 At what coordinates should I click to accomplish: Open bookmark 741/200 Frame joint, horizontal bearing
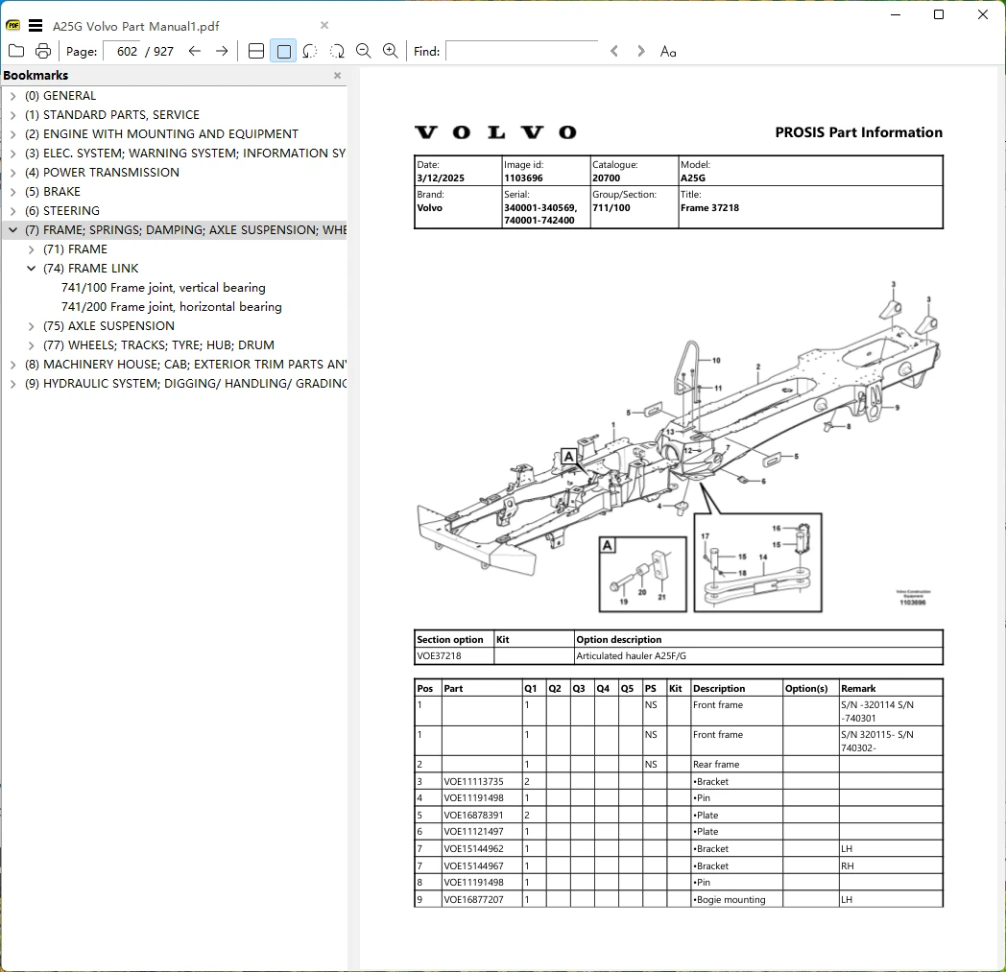tap(171, 306)
